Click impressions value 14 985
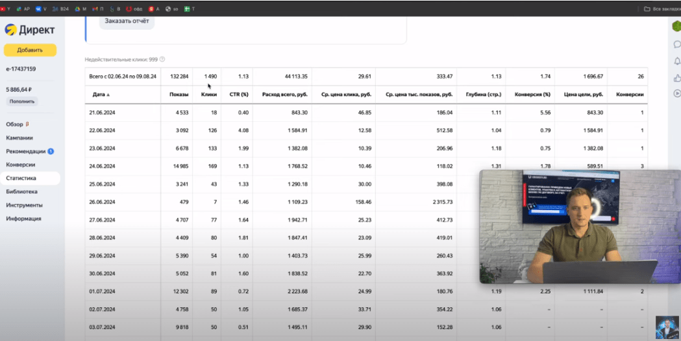The image size is (681, 341). tap(180, 166)
